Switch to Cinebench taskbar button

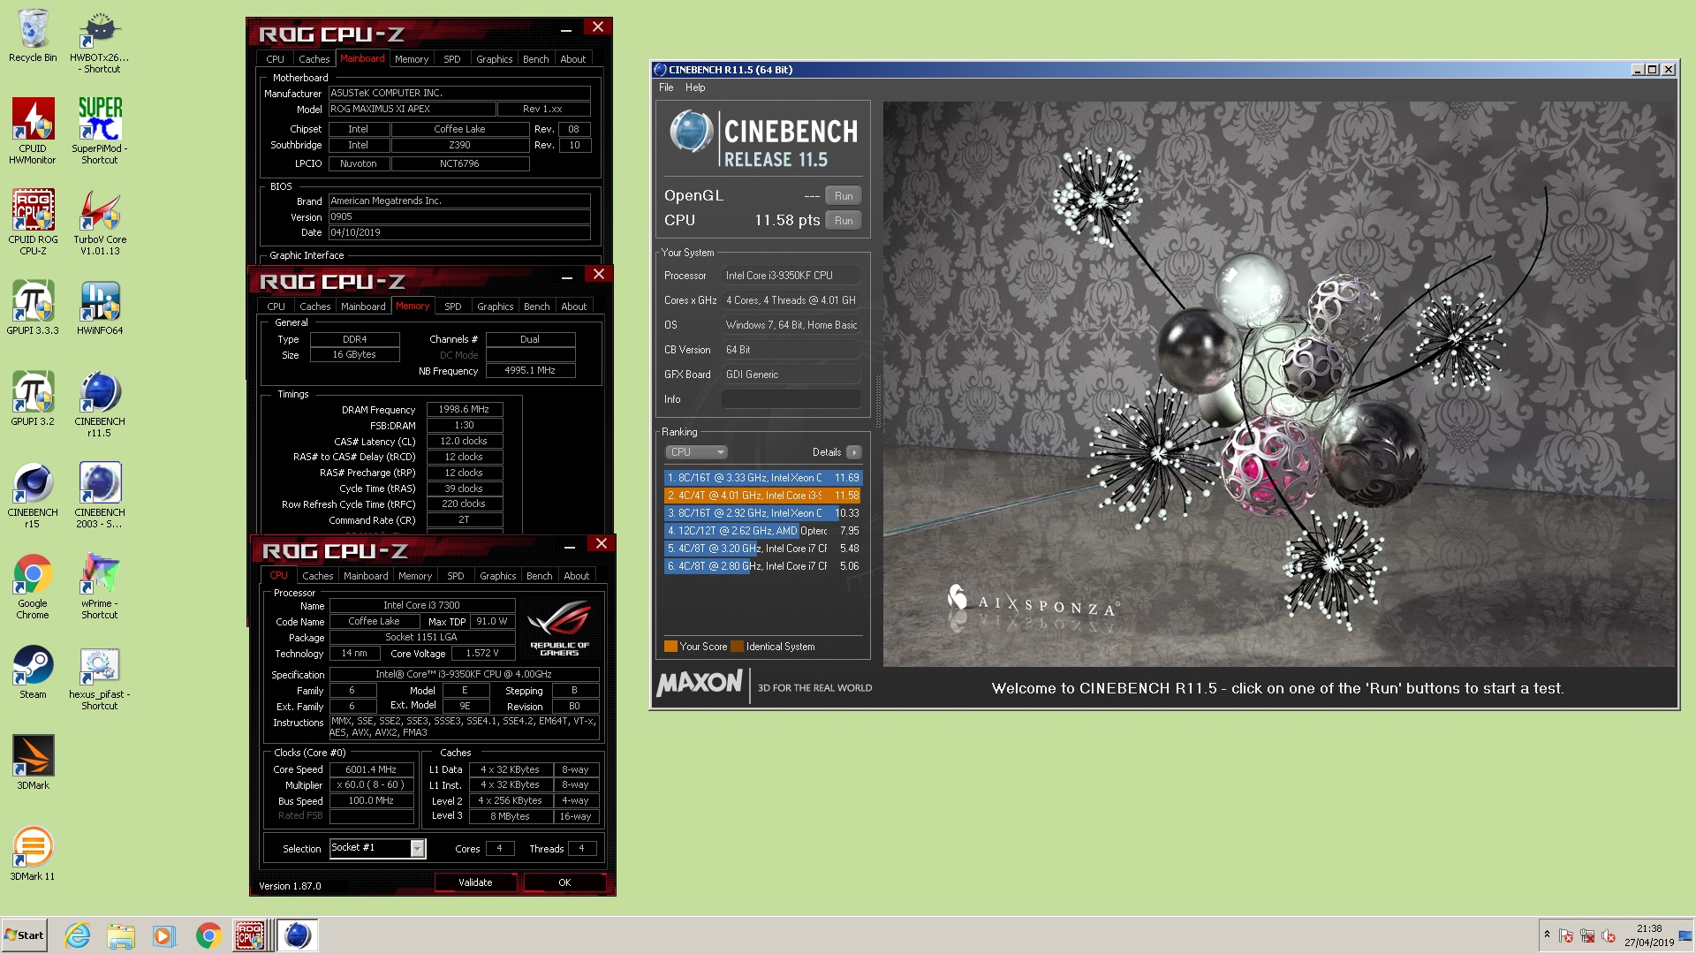click(x=298, y=935)
